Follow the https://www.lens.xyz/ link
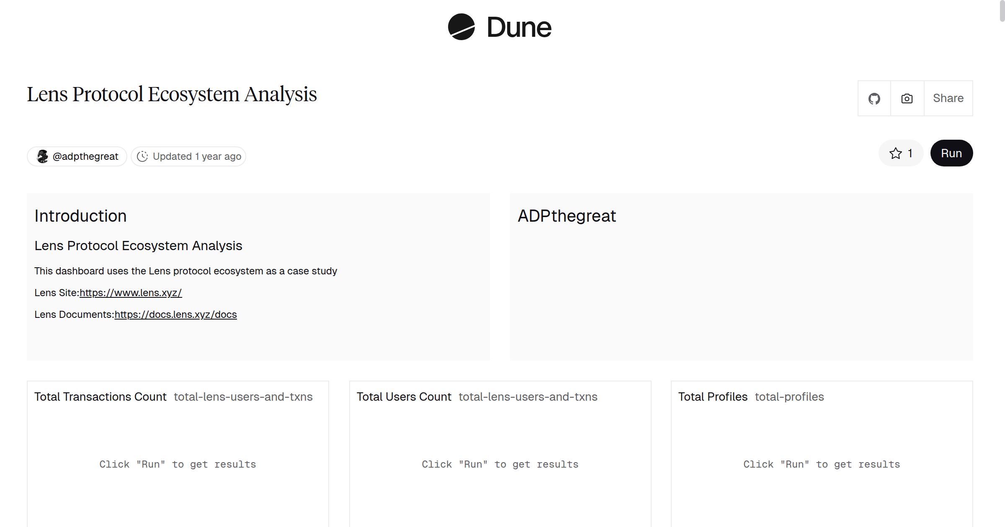This screenshot has height=527, width=1005. [130, 293]
